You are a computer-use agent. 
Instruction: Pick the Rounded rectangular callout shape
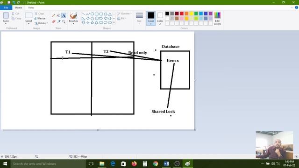tap(101, 23)
